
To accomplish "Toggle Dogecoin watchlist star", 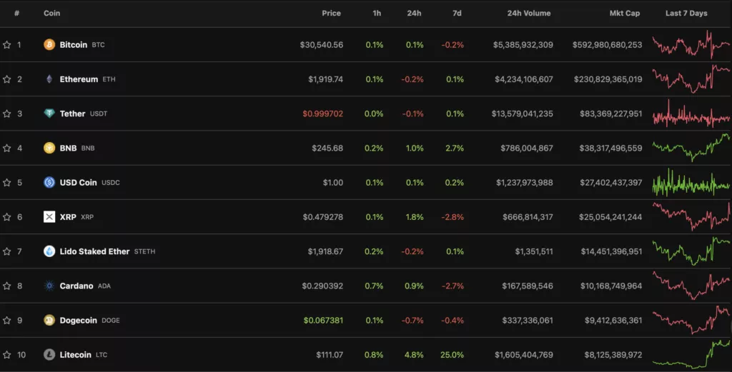I will pyautogui.click(x=7, y=321).
